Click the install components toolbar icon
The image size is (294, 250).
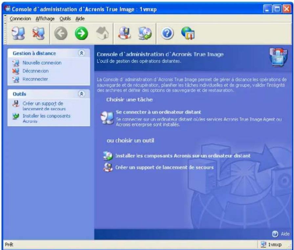click(145, 33)
